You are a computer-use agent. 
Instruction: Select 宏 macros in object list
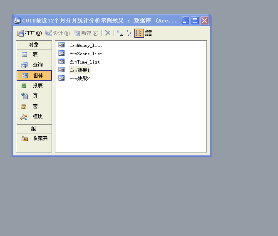(x=34, y=106)
